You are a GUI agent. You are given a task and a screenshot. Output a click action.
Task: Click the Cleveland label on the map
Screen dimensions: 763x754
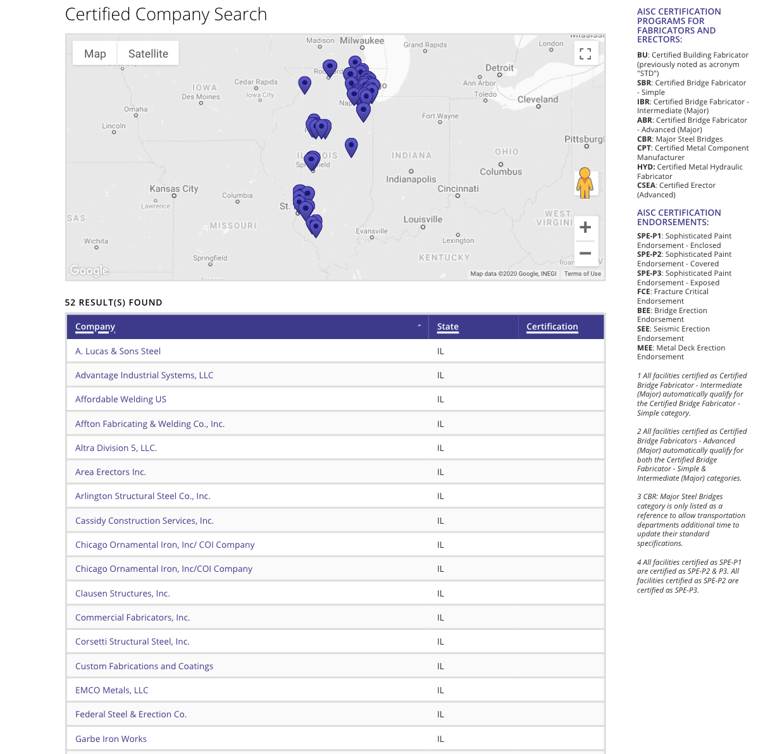coord(538,99)
